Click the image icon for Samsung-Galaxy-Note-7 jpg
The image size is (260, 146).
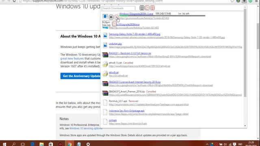(x=105, y=35)
